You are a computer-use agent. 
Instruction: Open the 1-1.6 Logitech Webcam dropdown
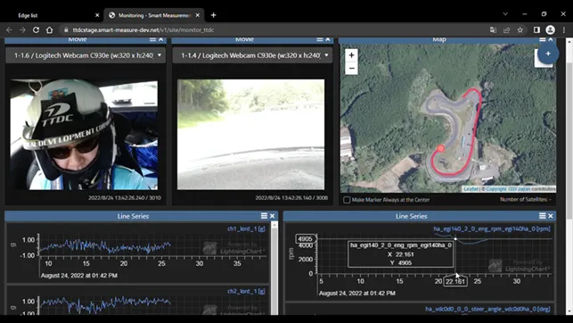86,55
